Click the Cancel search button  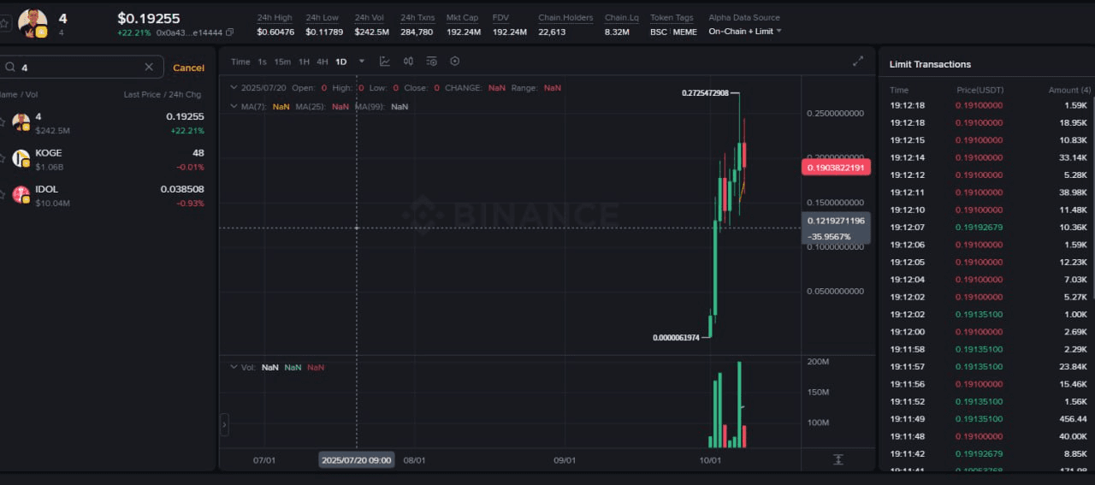coord(188,68)
